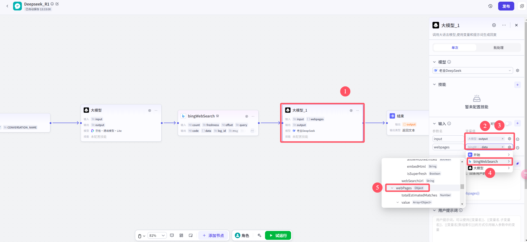
Task: Toggle the conversation history switch in the 输入 section
Action: pyautogui.click(x=508, y=123)
